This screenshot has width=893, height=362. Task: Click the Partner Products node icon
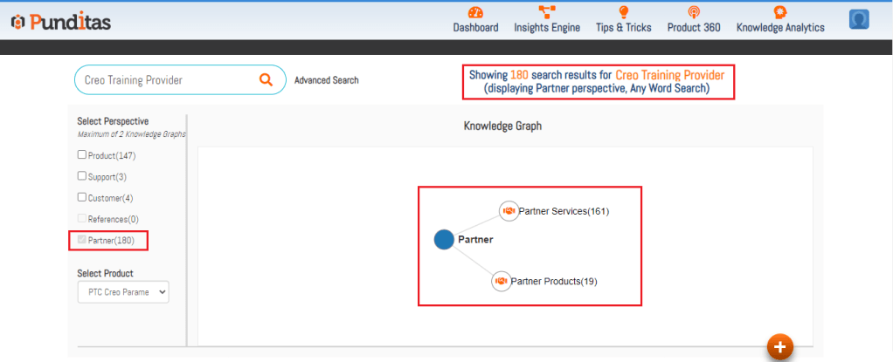tap(501, 281)
